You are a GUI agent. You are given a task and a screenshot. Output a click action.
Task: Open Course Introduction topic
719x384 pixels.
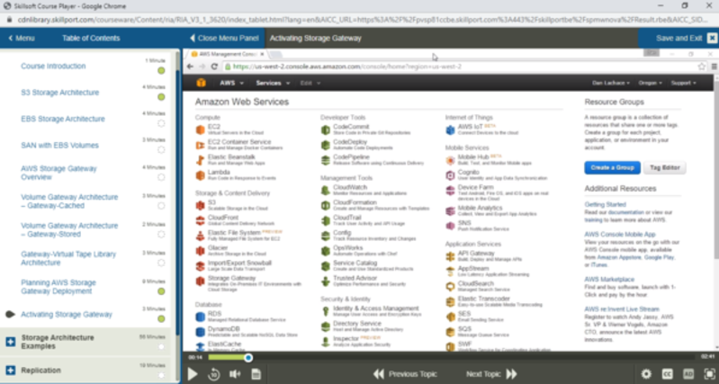(53, 66)
